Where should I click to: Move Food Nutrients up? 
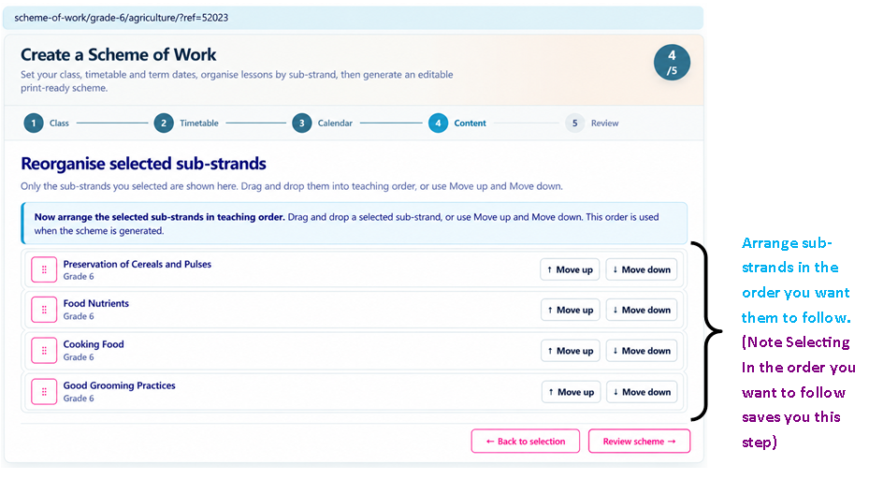click(x=571, y=310)
